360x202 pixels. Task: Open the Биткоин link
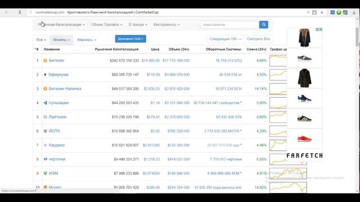[x=56, y=61]
